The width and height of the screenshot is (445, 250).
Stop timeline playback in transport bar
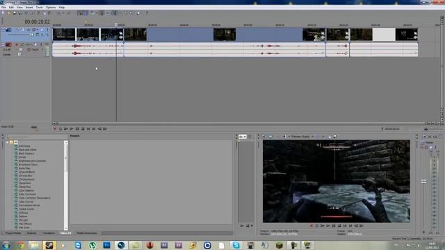(x=83, y=128)
